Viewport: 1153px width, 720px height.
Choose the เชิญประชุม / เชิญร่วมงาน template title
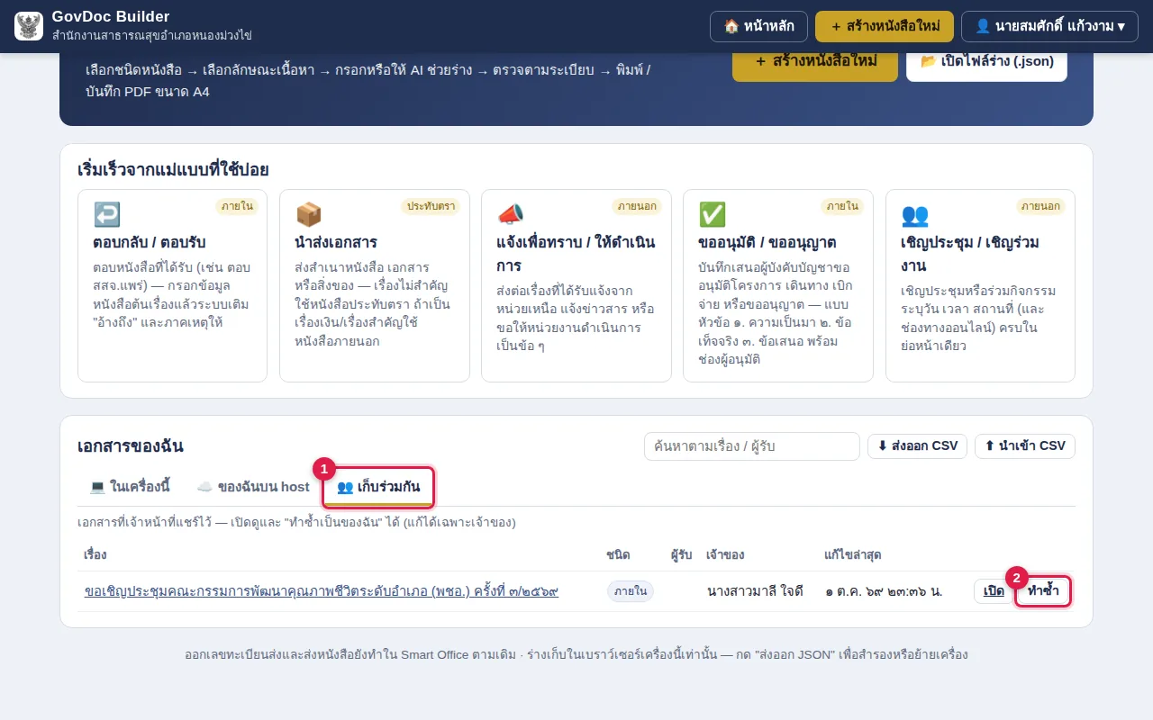click(x=972, y=254)
